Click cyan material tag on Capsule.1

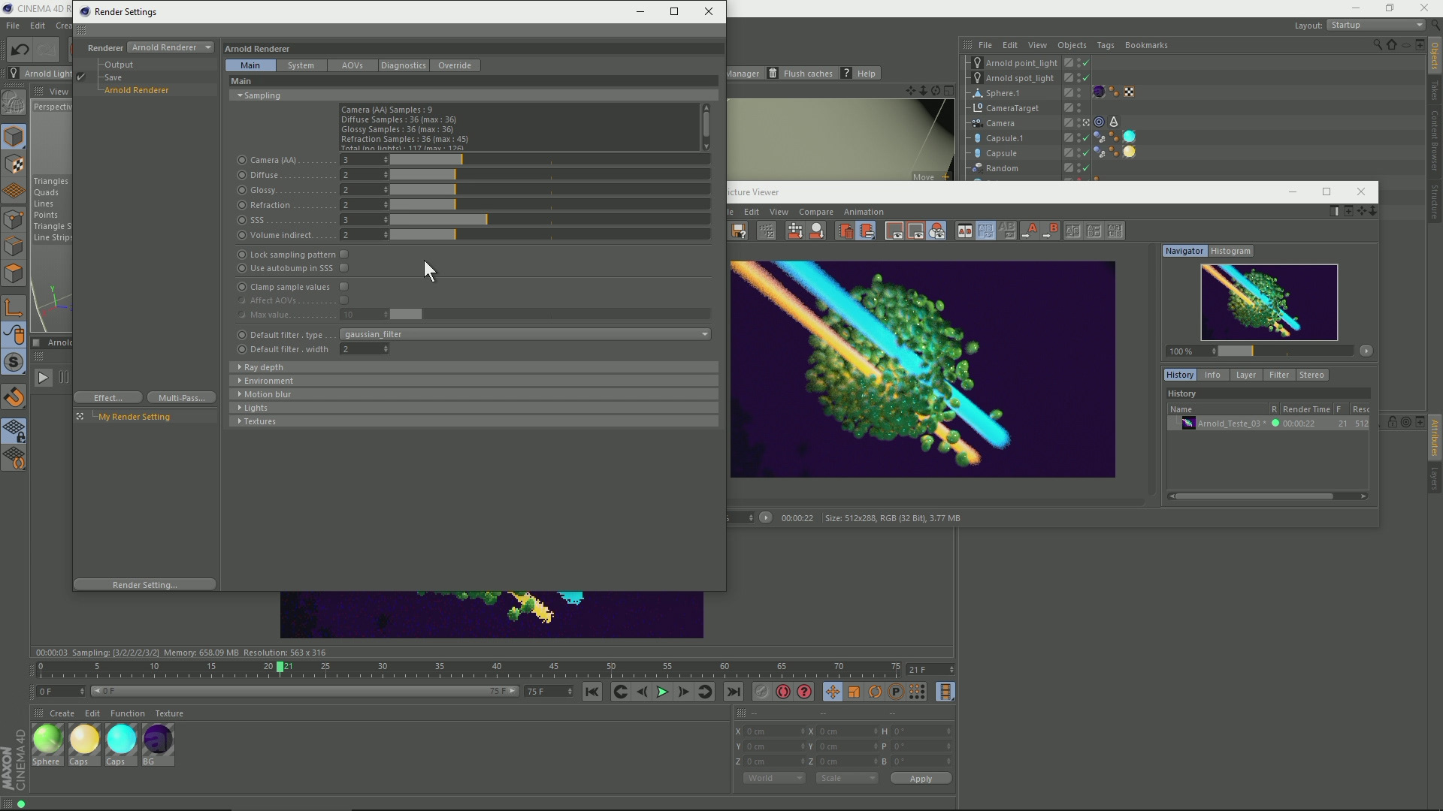coord(1129,137)
